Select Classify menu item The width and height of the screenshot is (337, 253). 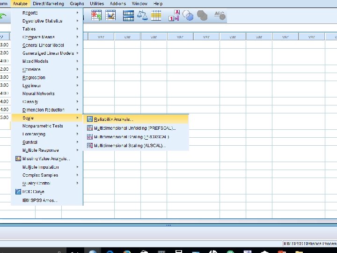point(47,102)
